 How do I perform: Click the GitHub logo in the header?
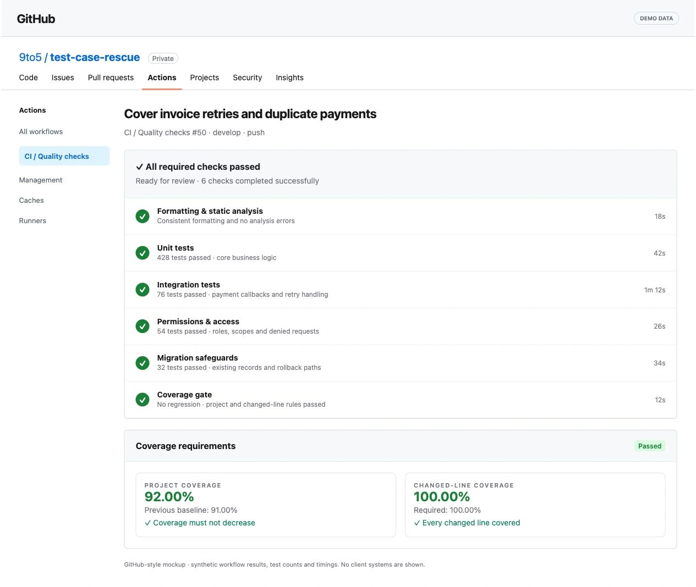click(36, 19)
